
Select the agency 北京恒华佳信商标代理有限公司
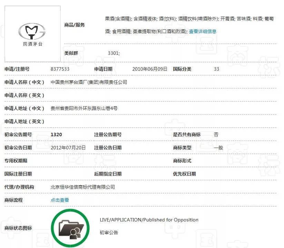pos(82,187)
